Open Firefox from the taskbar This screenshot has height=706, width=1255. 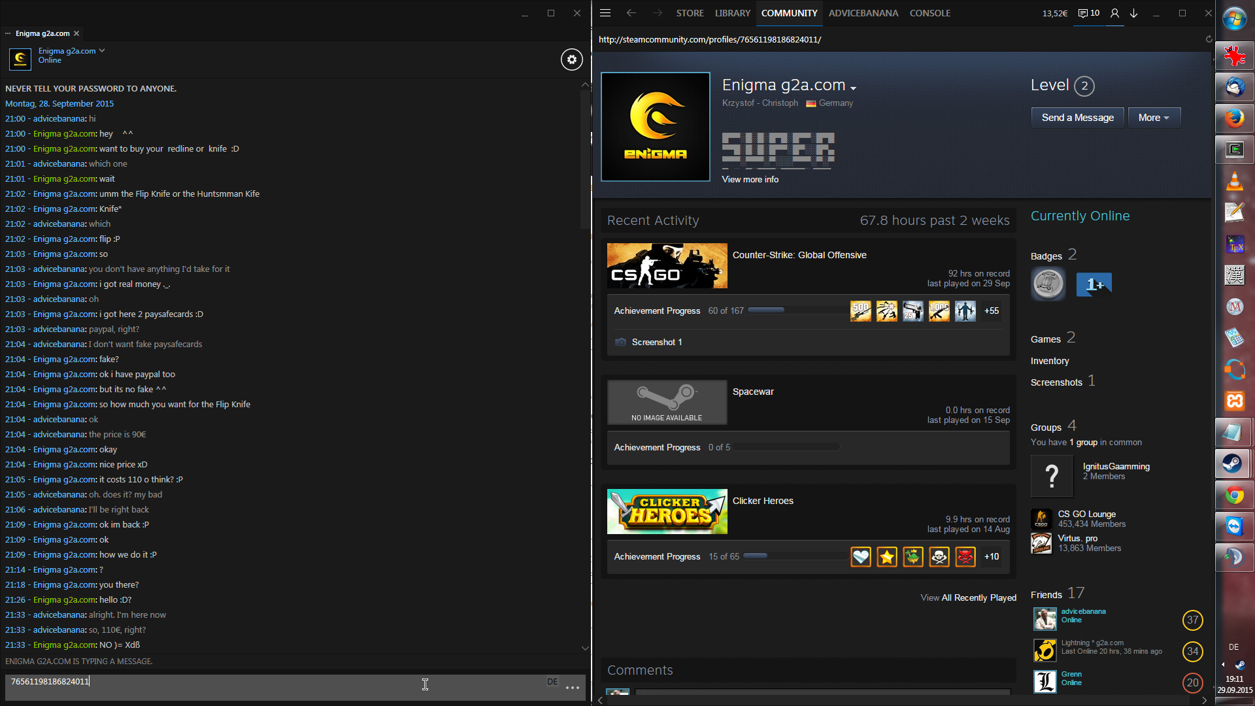click(x=1233, y=118)
